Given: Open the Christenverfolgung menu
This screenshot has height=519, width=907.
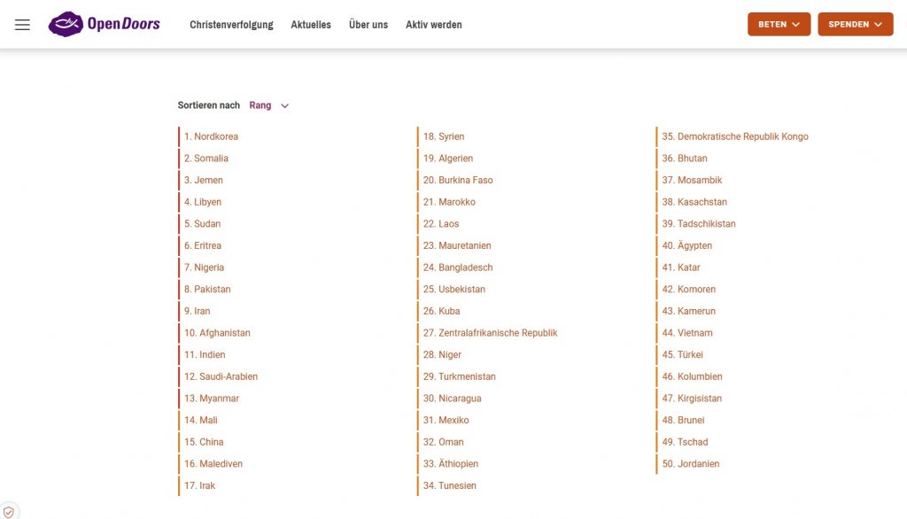Looking at the screenshot, I should (x=231, y=25).
